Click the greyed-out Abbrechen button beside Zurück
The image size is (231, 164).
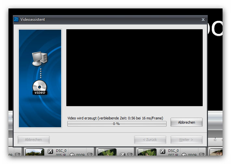click(34, 140)
